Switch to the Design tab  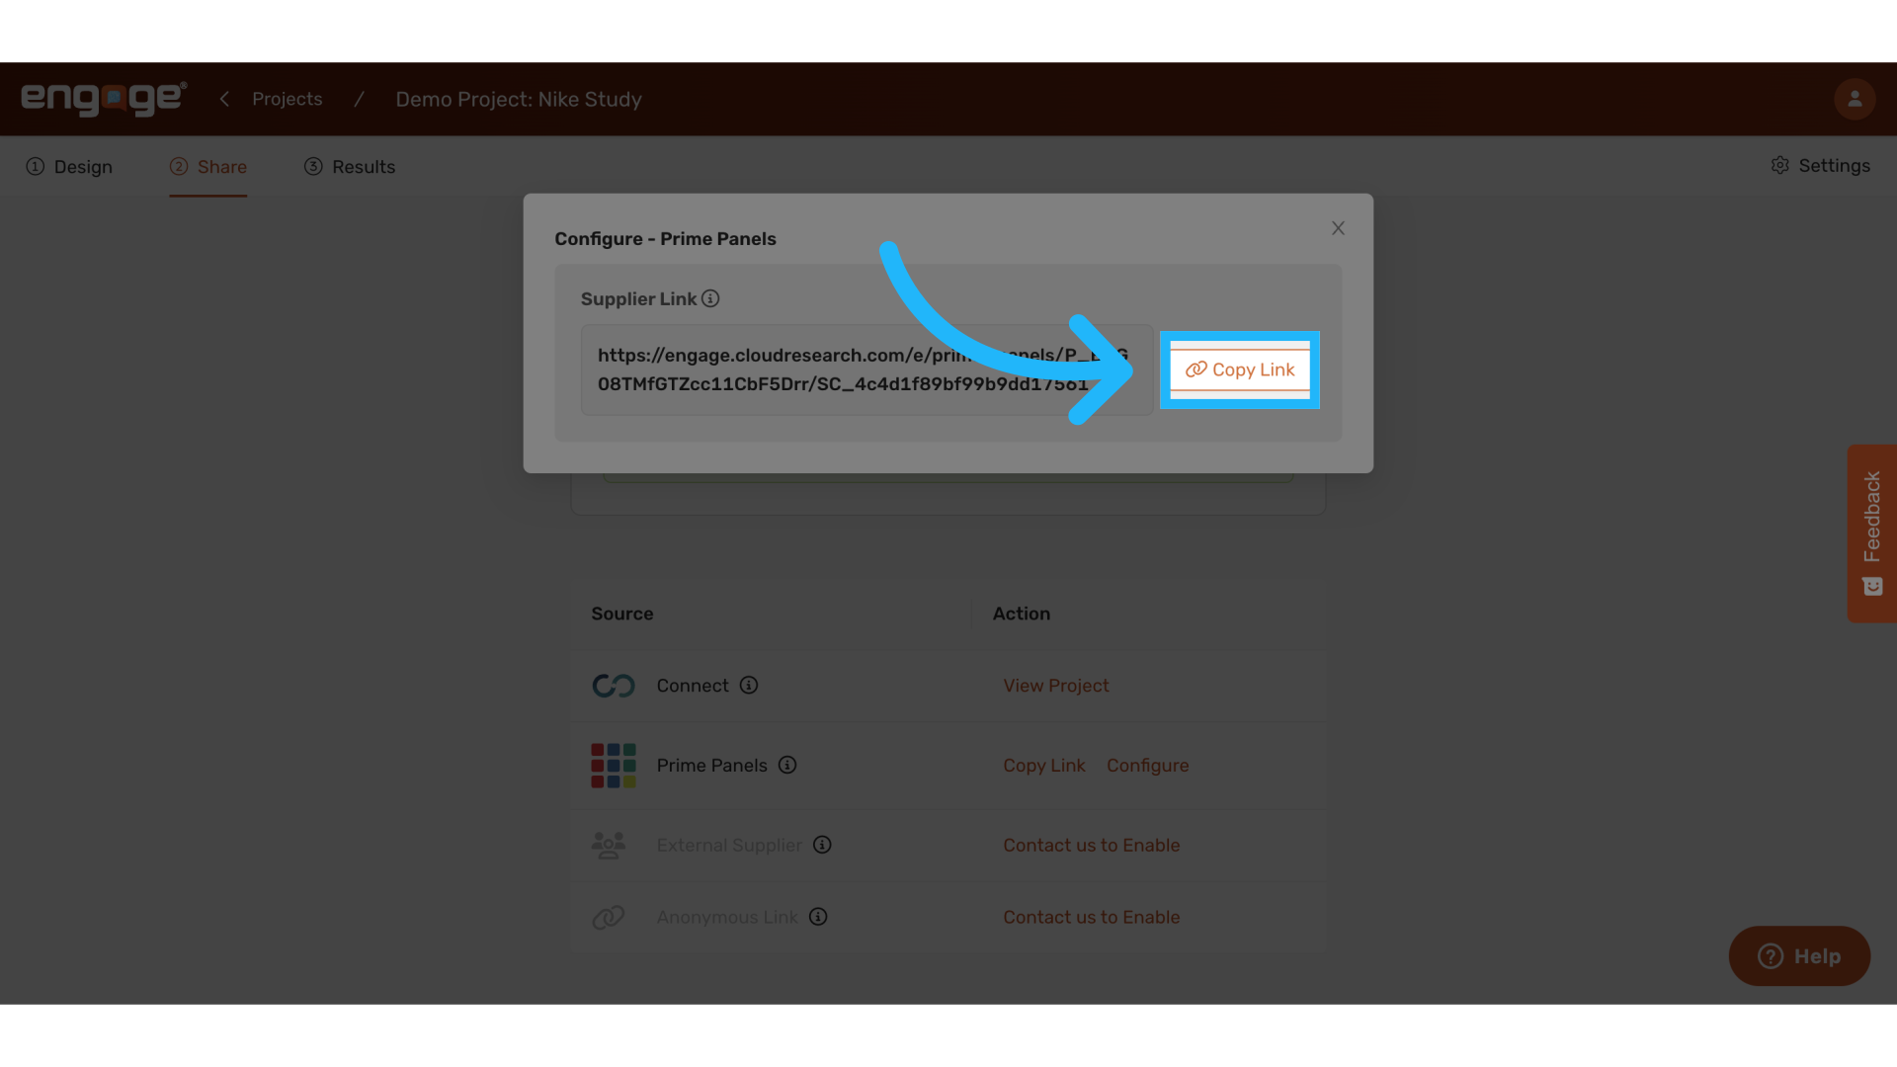pyautogui.click(x=69, y=166)
